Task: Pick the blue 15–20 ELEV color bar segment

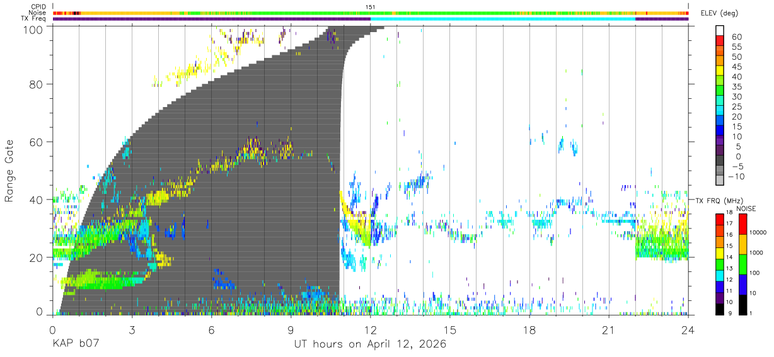Action: 720,122
